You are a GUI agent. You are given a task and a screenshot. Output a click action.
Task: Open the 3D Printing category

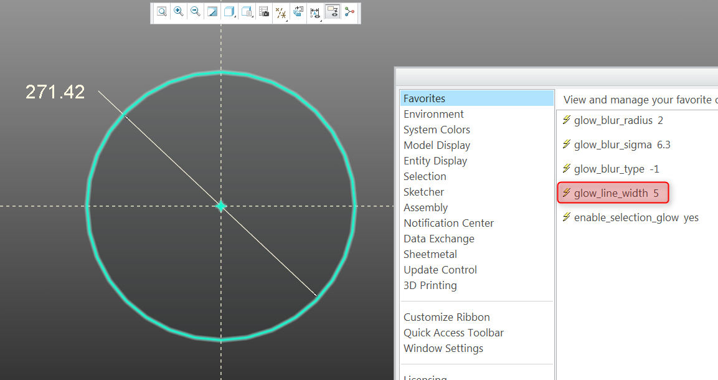click(x=430, y=285)
